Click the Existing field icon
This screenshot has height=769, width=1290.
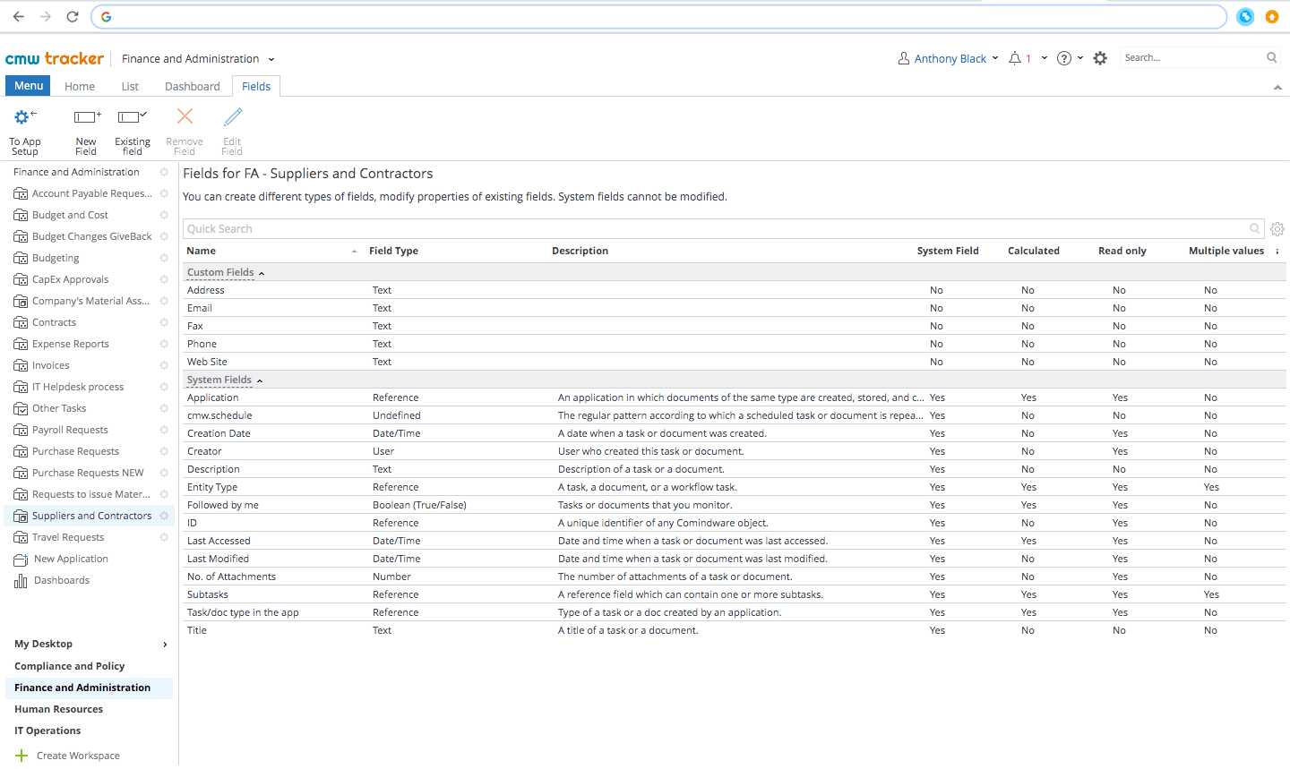pos(133,116)
